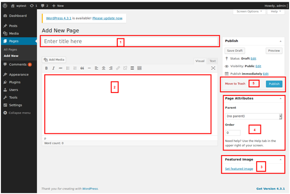The height and width of the screenshot is (194, 290).
Task: Open the wptest site home link
Action: 18,6
